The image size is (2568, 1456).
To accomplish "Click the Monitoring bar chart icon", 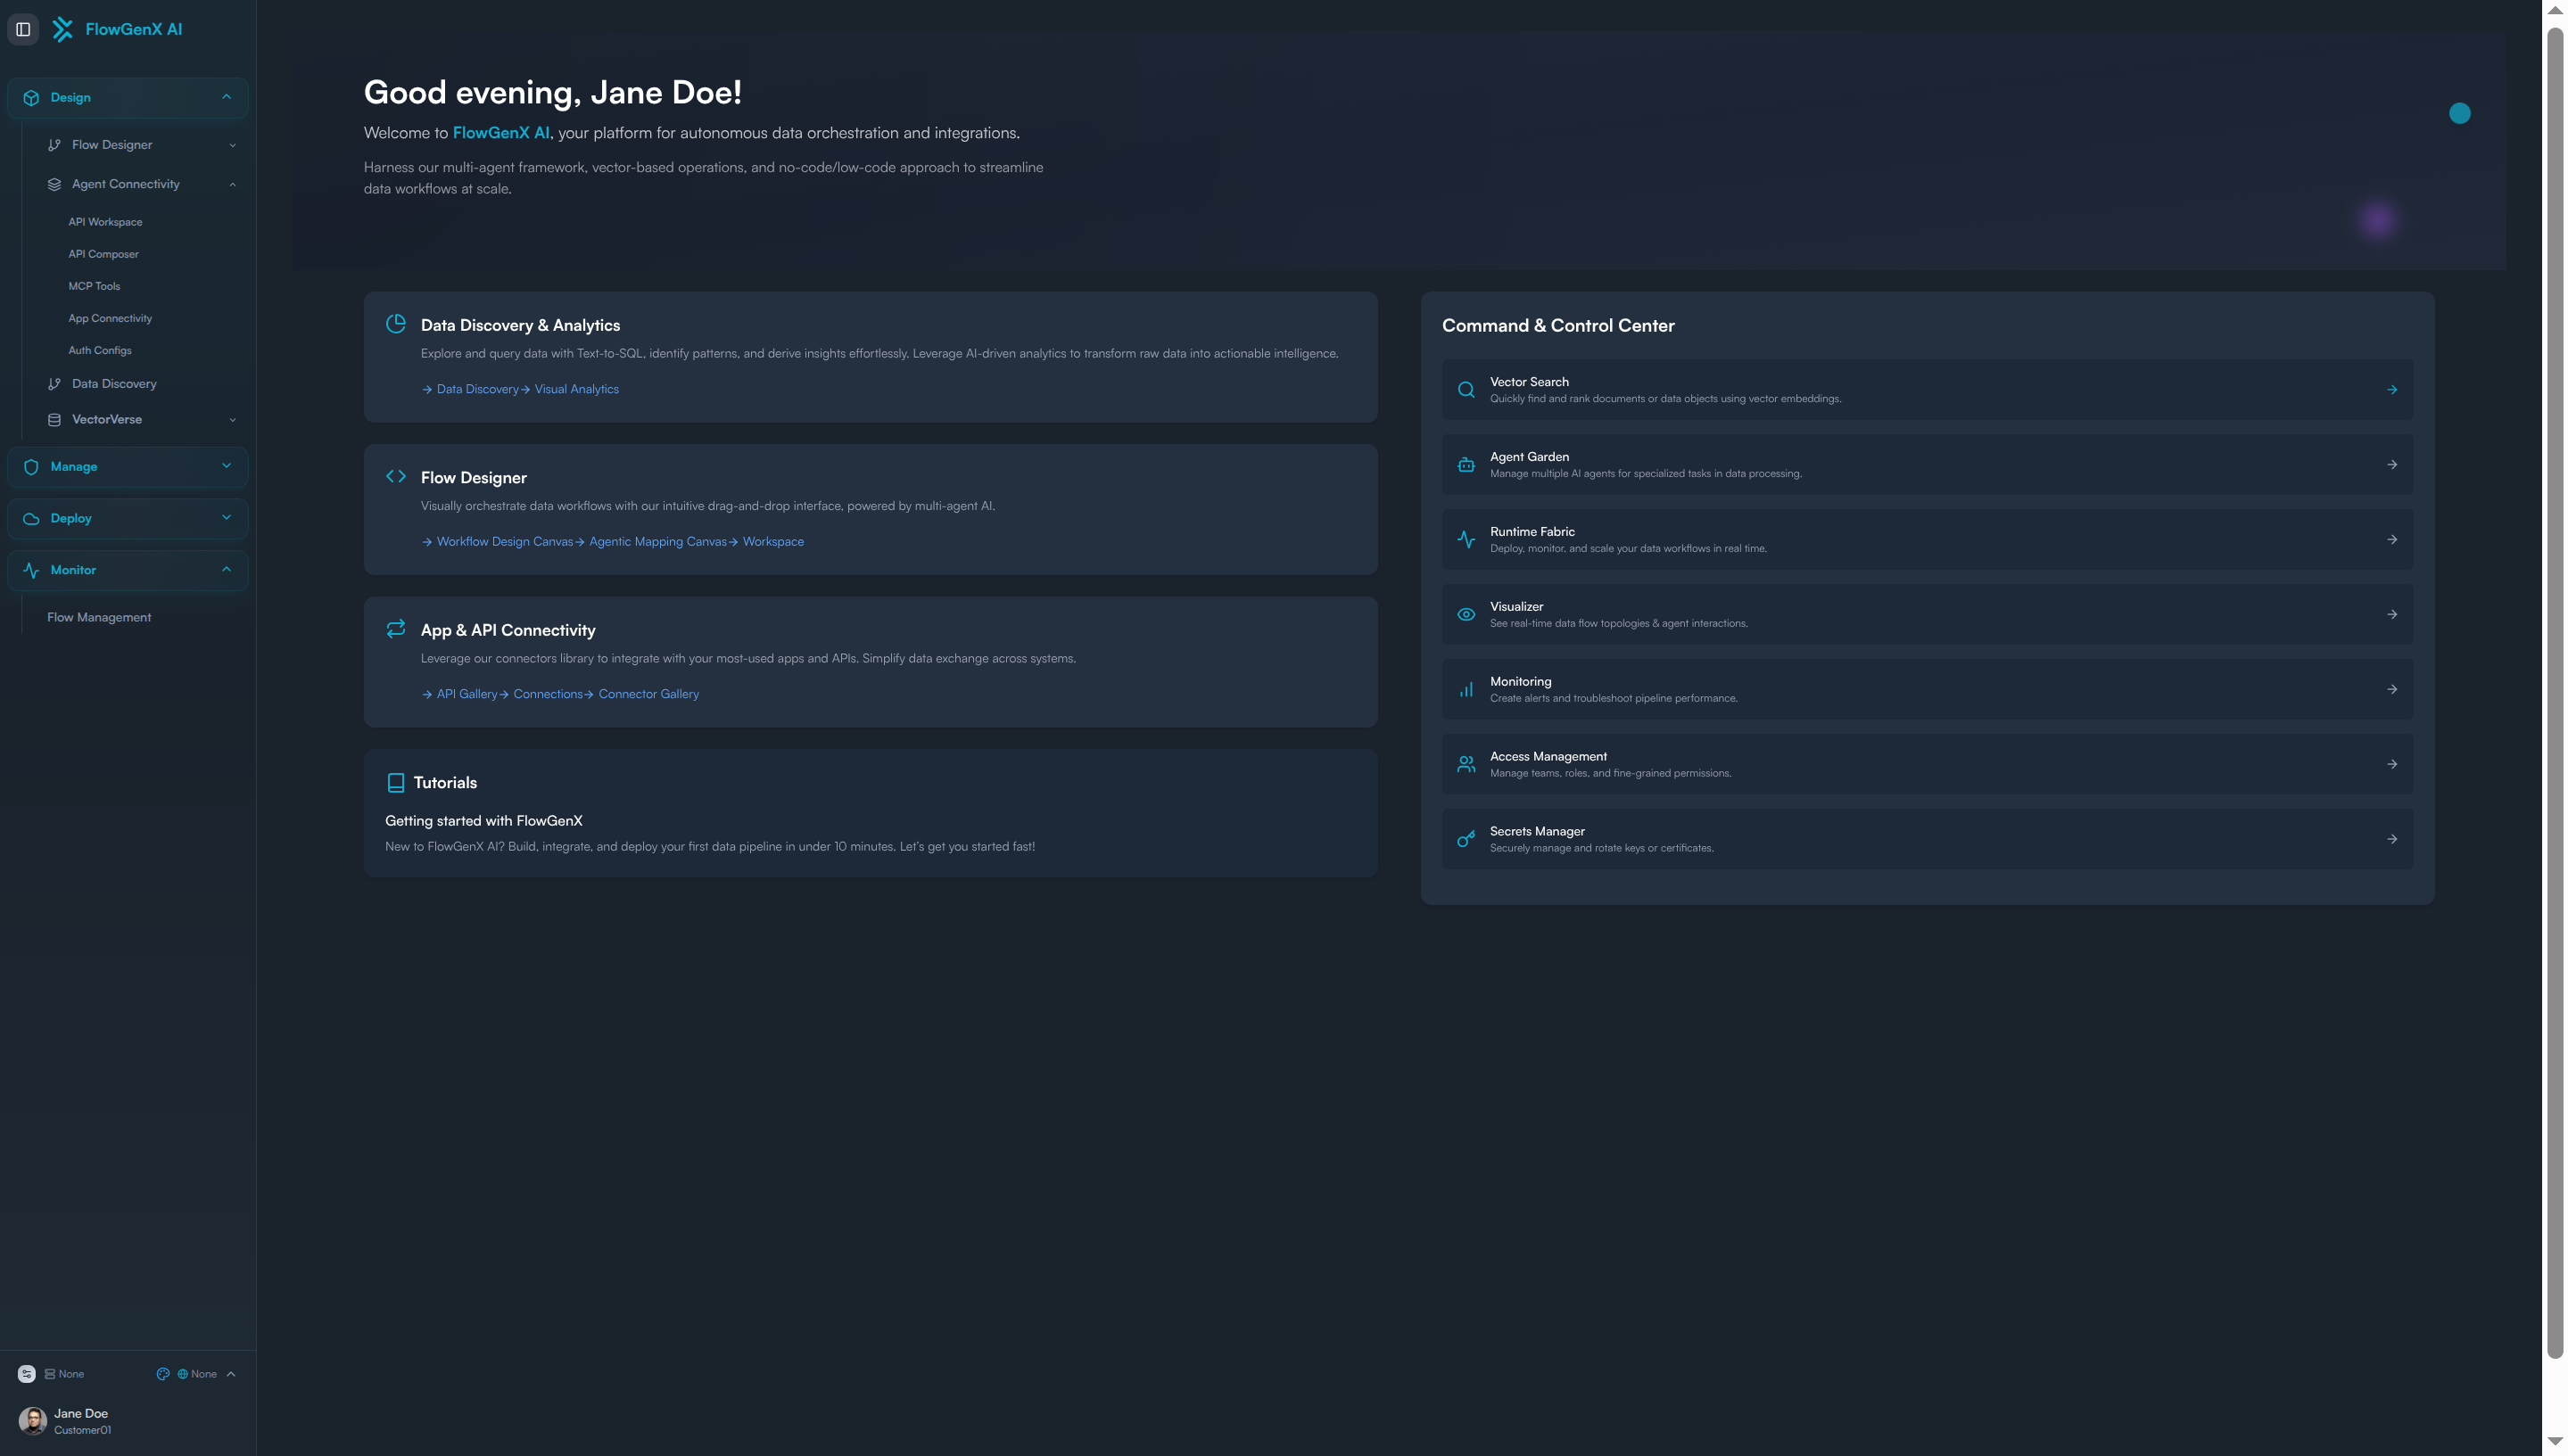I will click(x=1466, y=690).
